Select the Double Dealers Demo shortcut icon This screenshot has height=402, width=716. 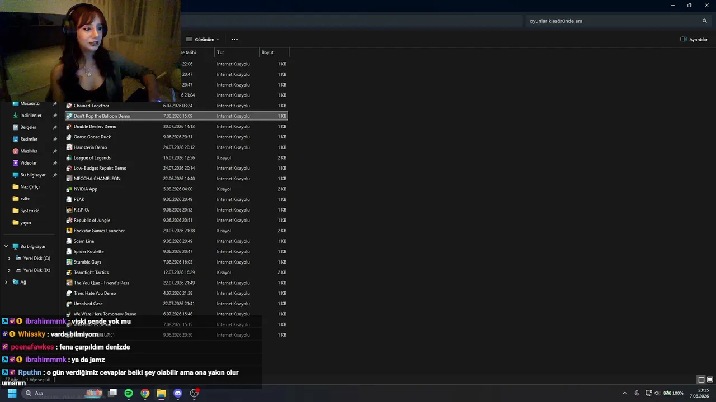[x=69, y=127]
